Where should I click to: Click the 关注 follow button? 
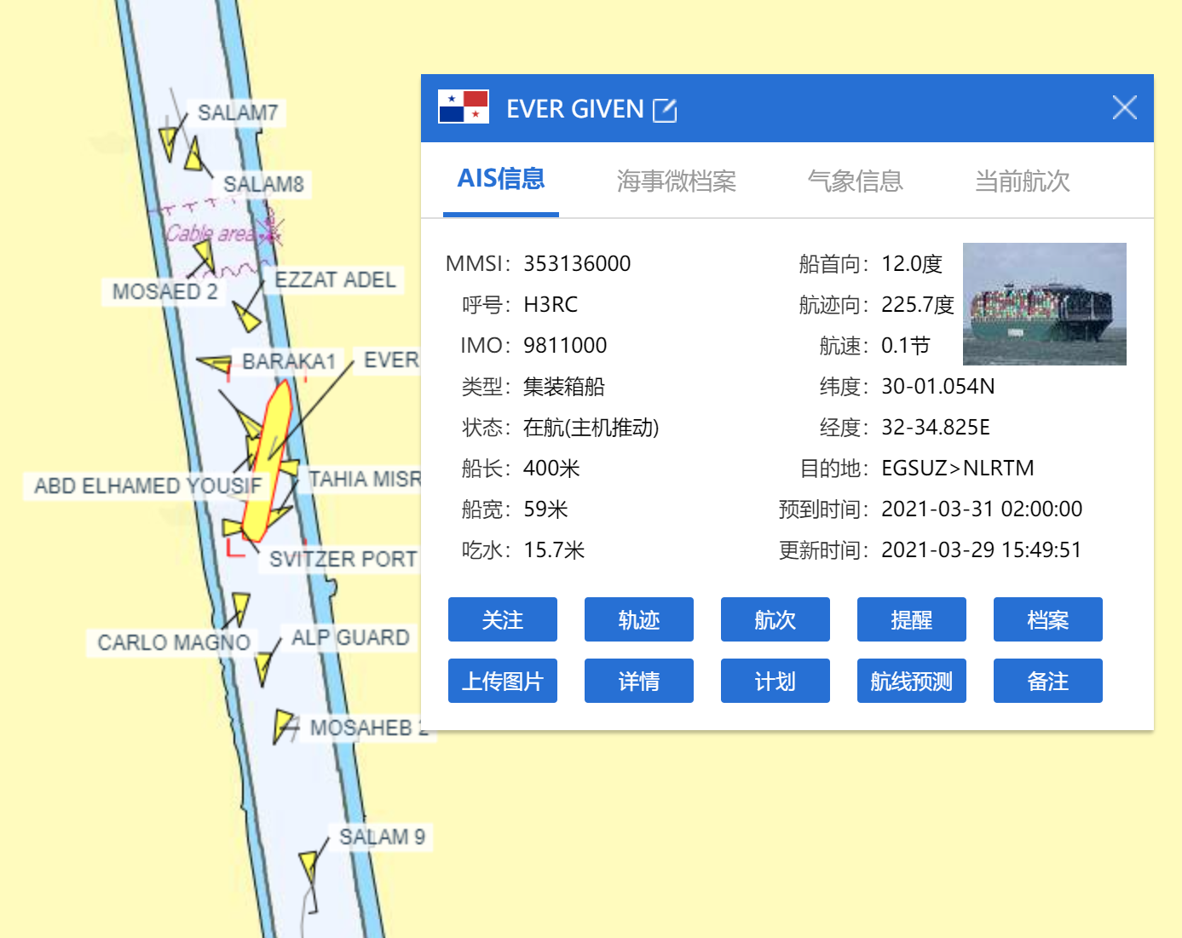(x=502, y=619)
